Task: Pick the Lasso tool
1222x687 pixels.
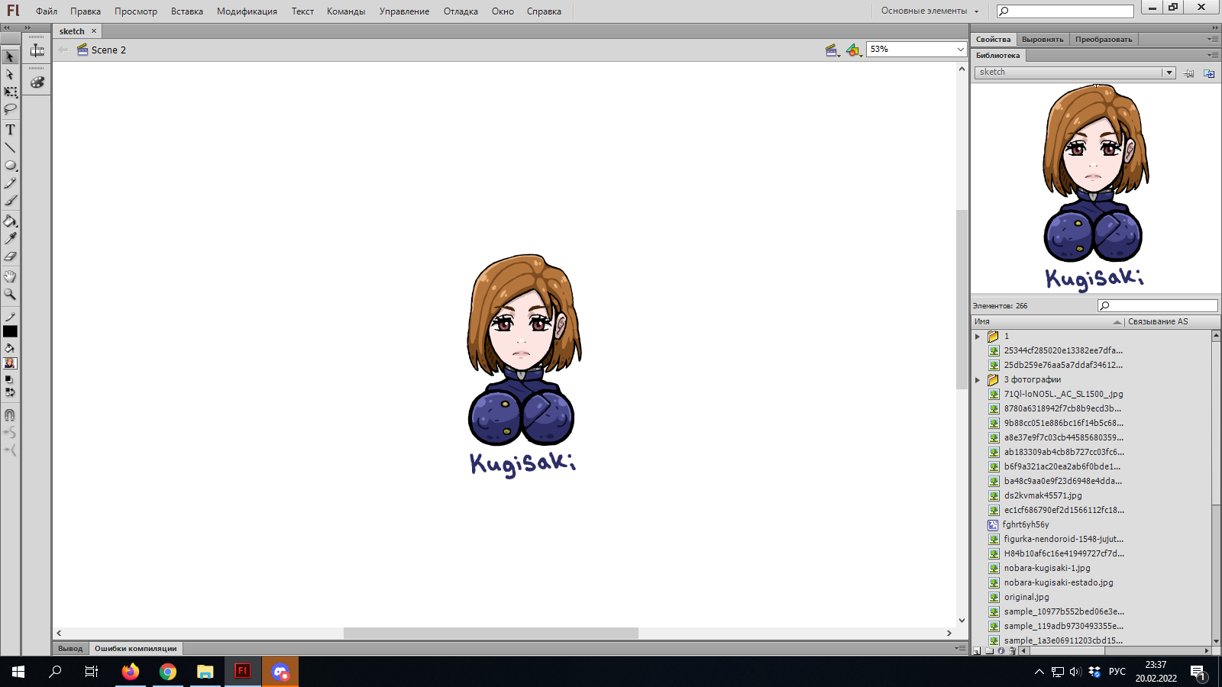Action: click(x=10, y=109)
